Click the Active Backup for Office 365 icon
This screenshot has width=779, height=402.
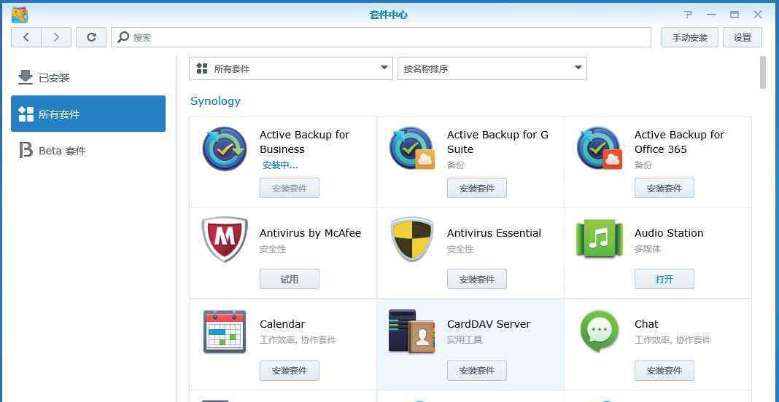(599, 149)
